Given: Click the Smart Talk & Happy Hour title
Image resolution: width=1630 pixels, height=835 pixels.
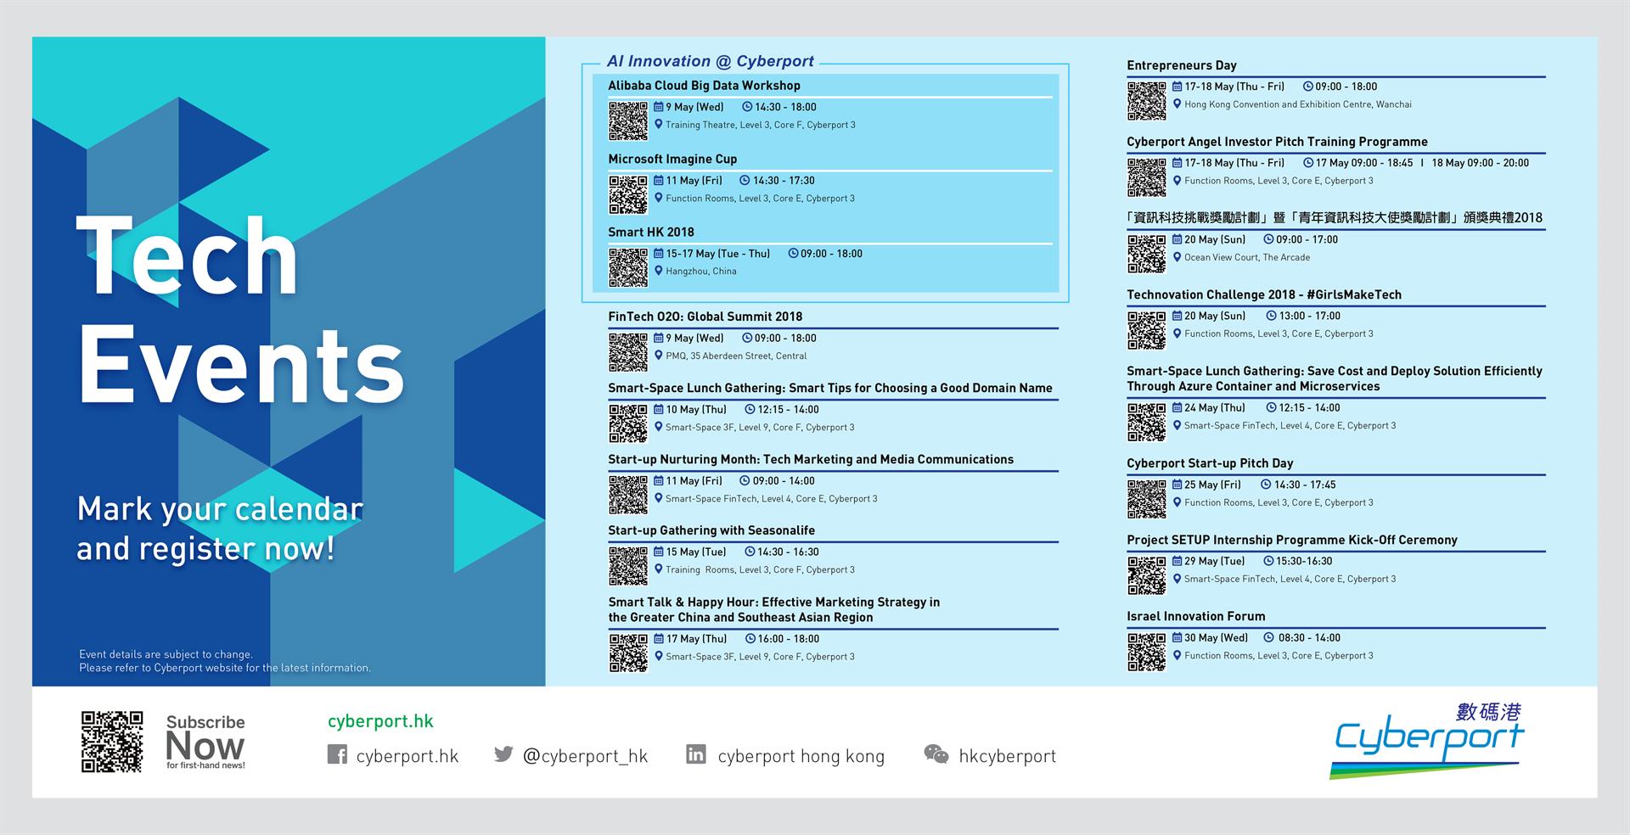Looking at the screenshot, I should 773,609.
